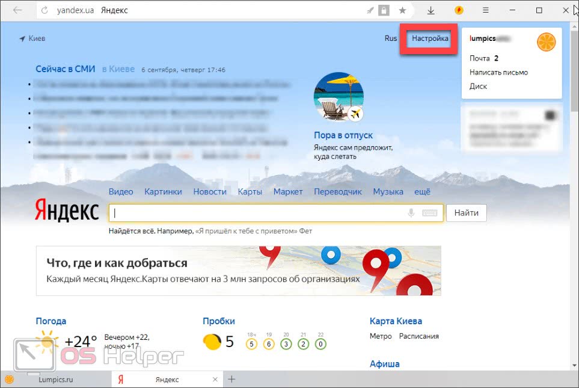Click the microphone voice search icon
The height and width of the screenshot is (388, 579).
point(412,213)
